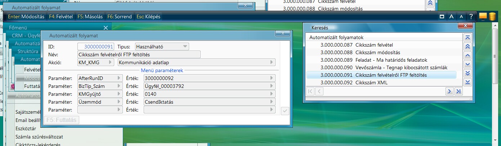Expand value arrow for 3000000092
The width and height of the screenshot is (501, 146).
pyautogui.click(x=272, y=78)
